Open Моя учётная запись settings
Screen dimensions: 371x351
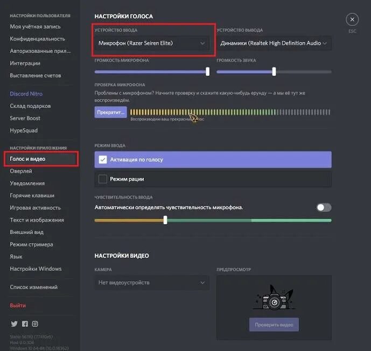[35, 26]
